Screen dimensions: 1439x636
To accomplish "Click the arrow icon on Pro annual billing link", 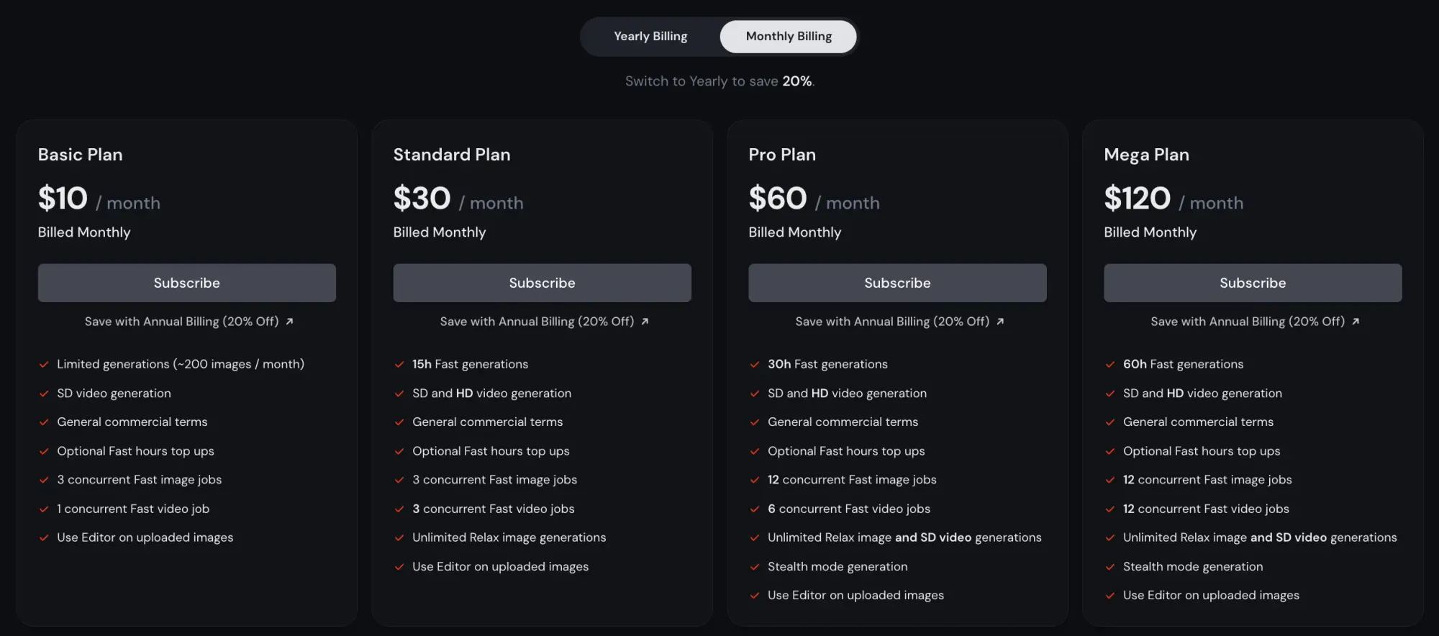I will pyautogui.click(x=1001, y=322).
